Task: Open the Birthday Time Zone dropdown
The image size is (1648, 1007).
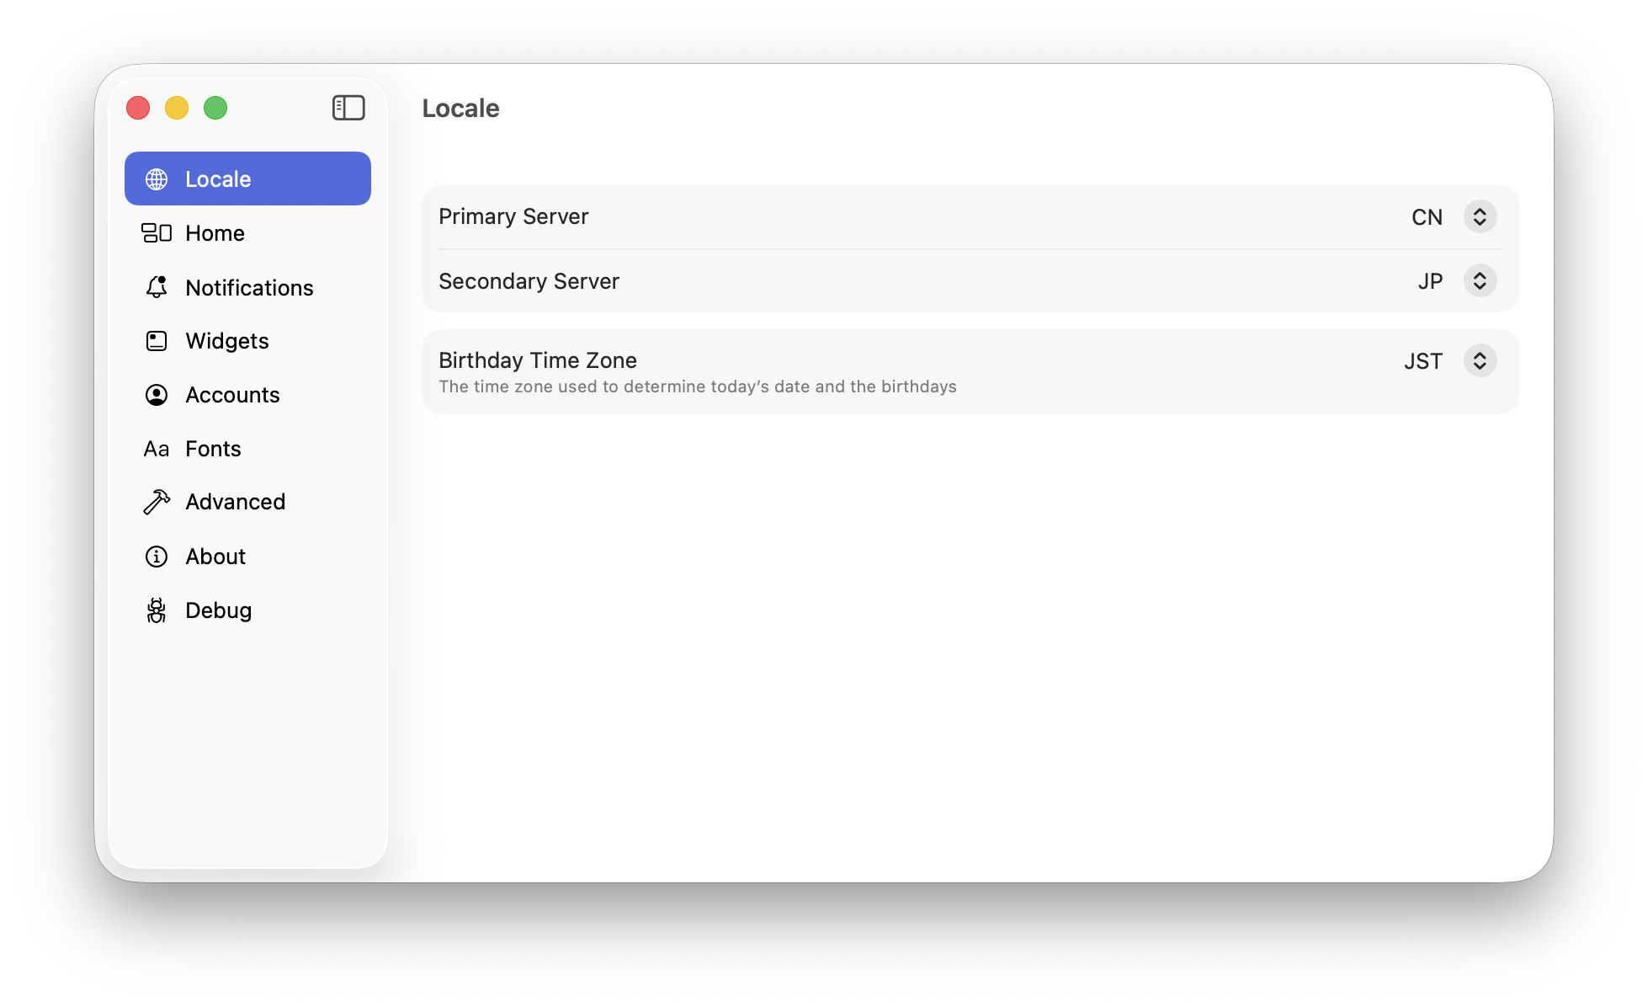Action: coord(1480,360)
